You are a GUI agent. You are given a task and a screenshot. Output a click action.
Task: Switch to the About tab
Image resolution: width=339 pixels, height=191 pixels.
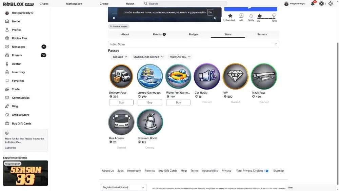tap(125, 34)
